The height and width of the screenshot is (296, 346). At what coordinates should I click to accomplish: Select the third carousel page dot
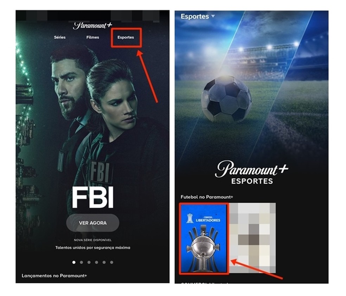coord(89,262)
